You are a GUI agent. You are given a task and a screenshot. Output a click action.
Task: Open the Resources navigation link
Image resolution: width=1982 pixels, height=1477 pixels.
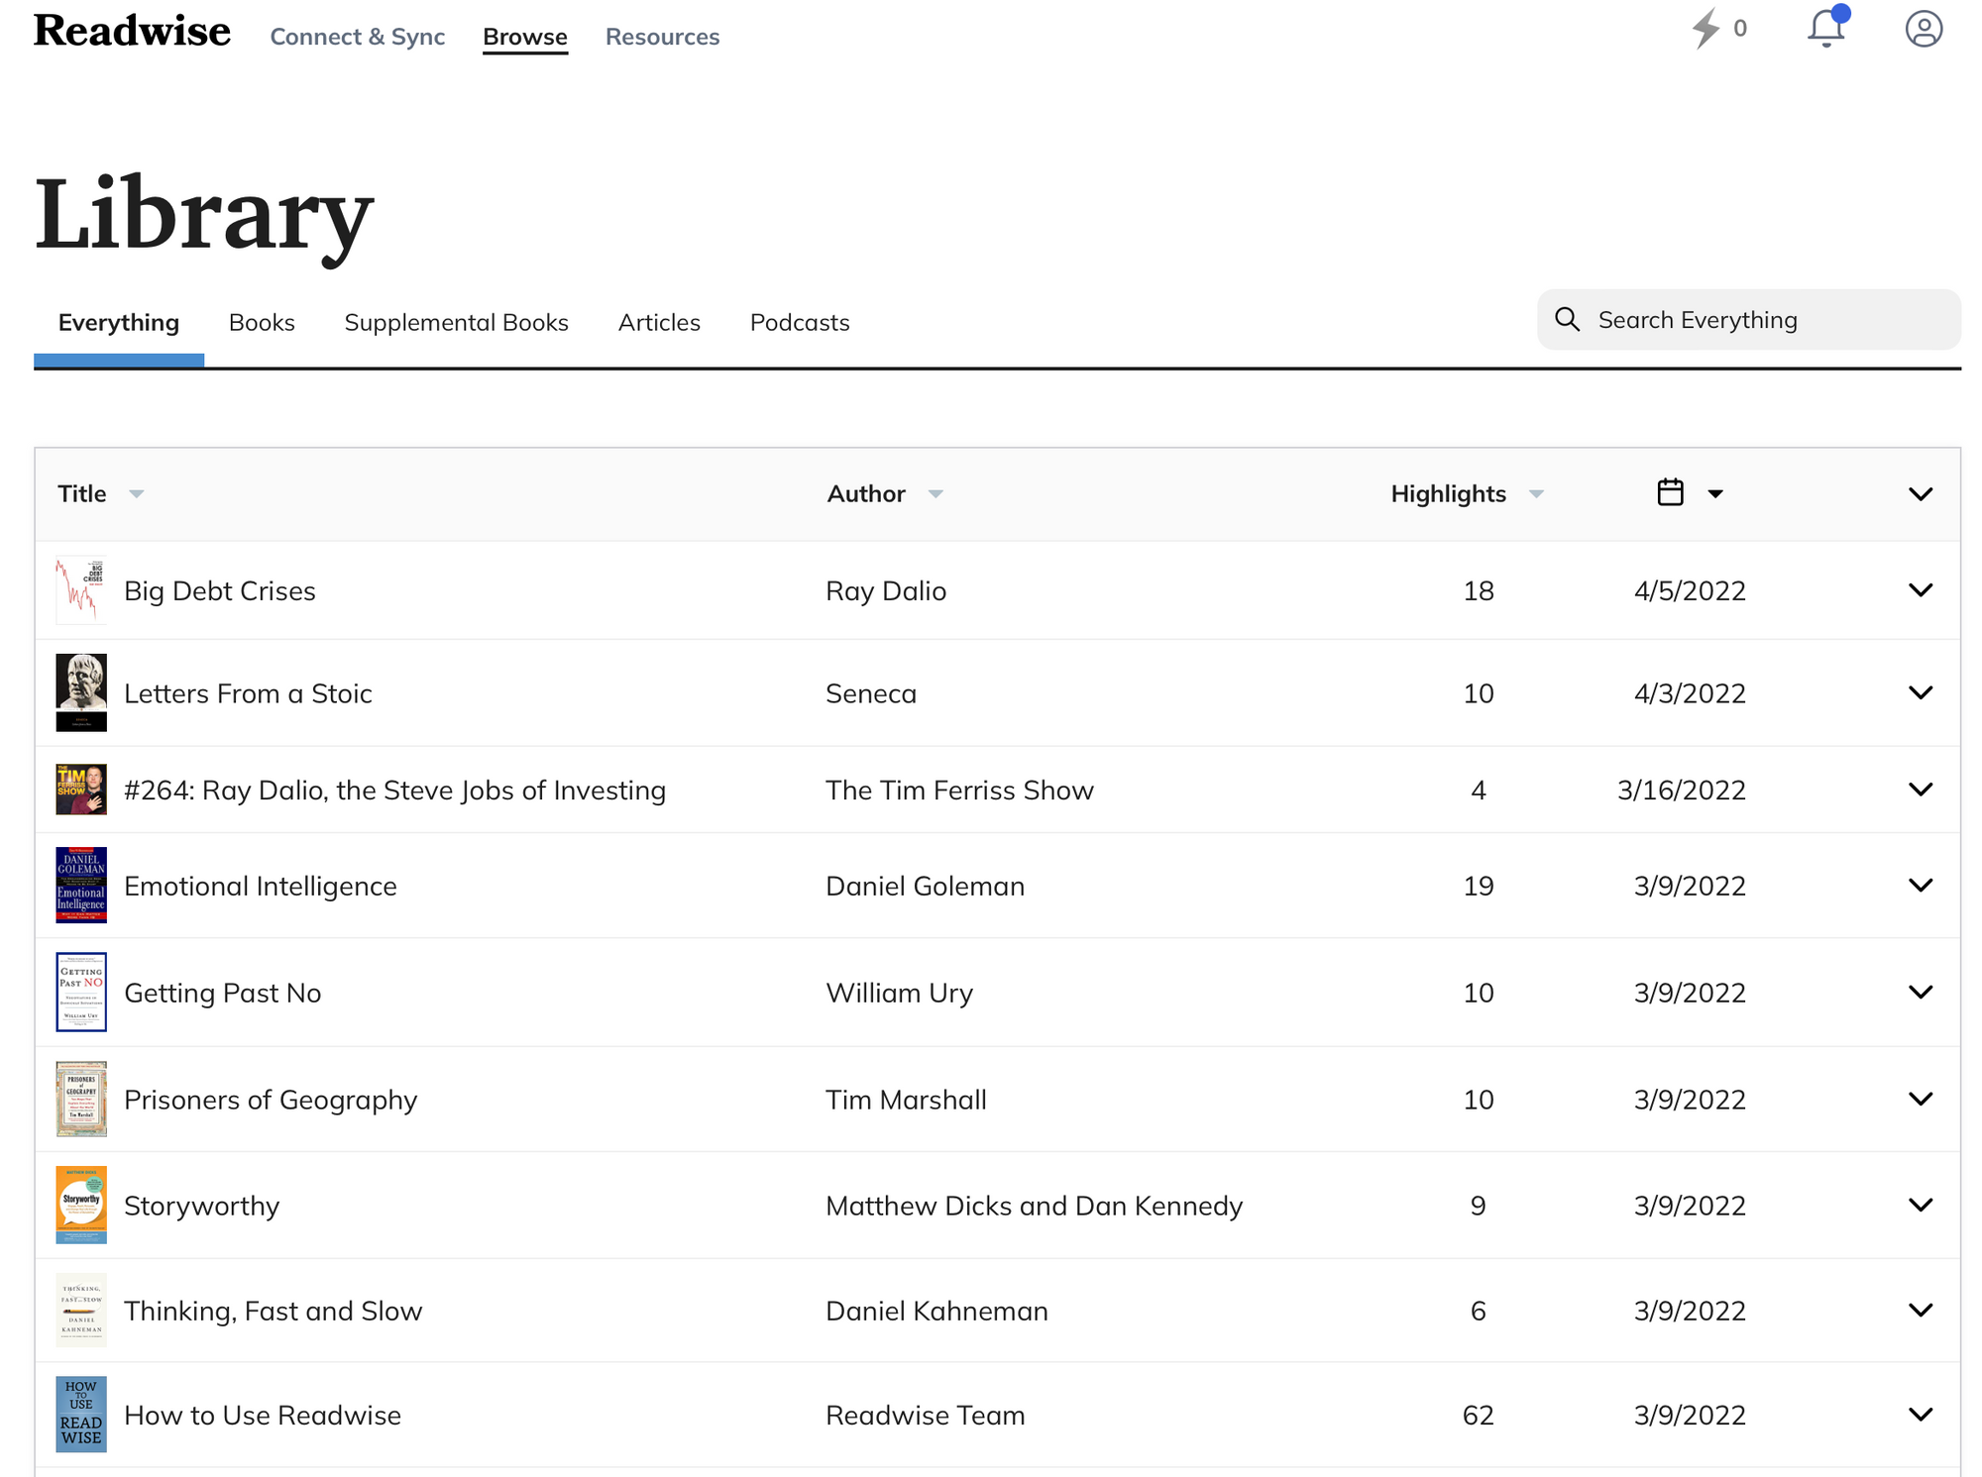[662, 37]
